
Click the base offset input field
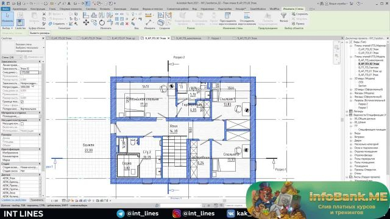pos(29,72)
